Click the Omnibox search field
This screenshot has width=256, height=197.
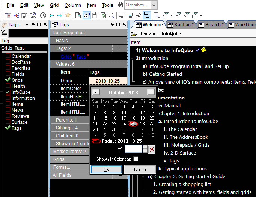[137, 5]
